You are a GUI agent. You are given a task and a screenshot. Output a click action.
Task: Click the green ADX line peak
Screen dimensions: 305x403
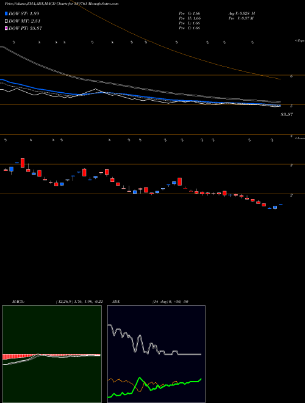click(140, 378)
